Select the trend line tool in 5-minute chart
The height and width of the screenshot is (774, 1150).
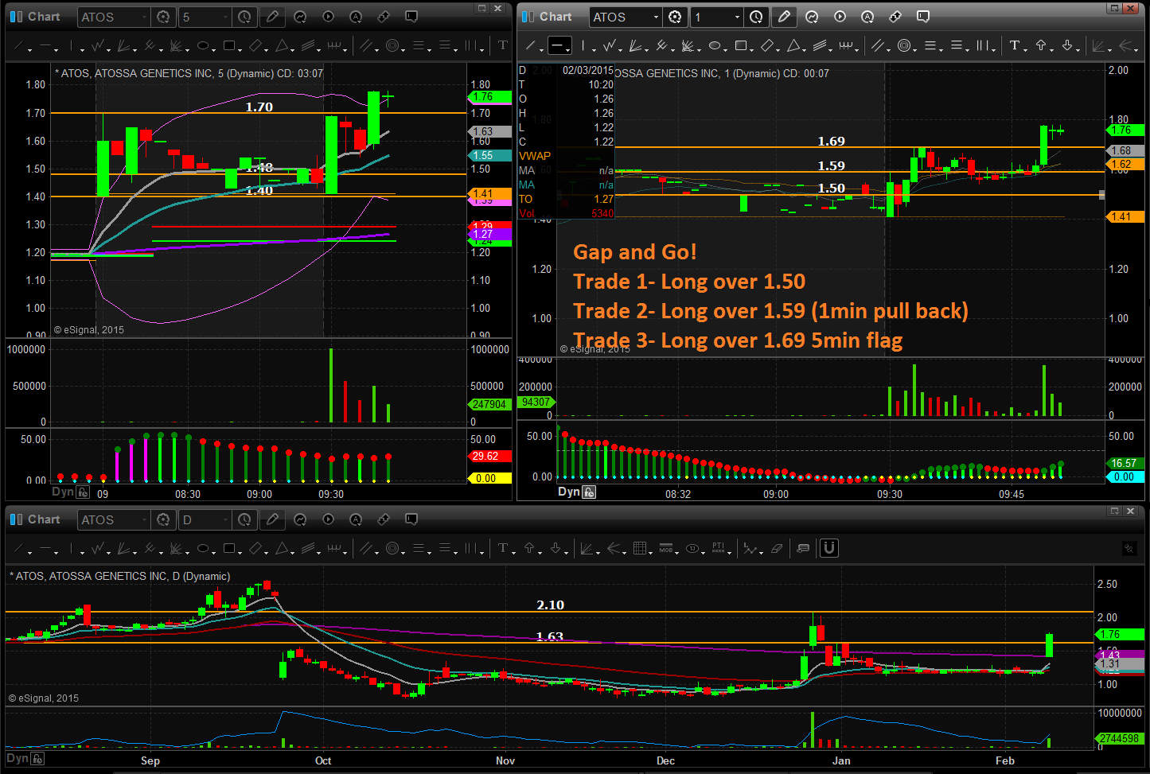18,46
